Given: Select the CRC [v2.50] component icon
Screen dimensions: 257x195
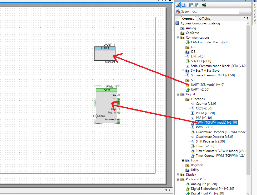Looking at the screenshot, I should [193, 108].
